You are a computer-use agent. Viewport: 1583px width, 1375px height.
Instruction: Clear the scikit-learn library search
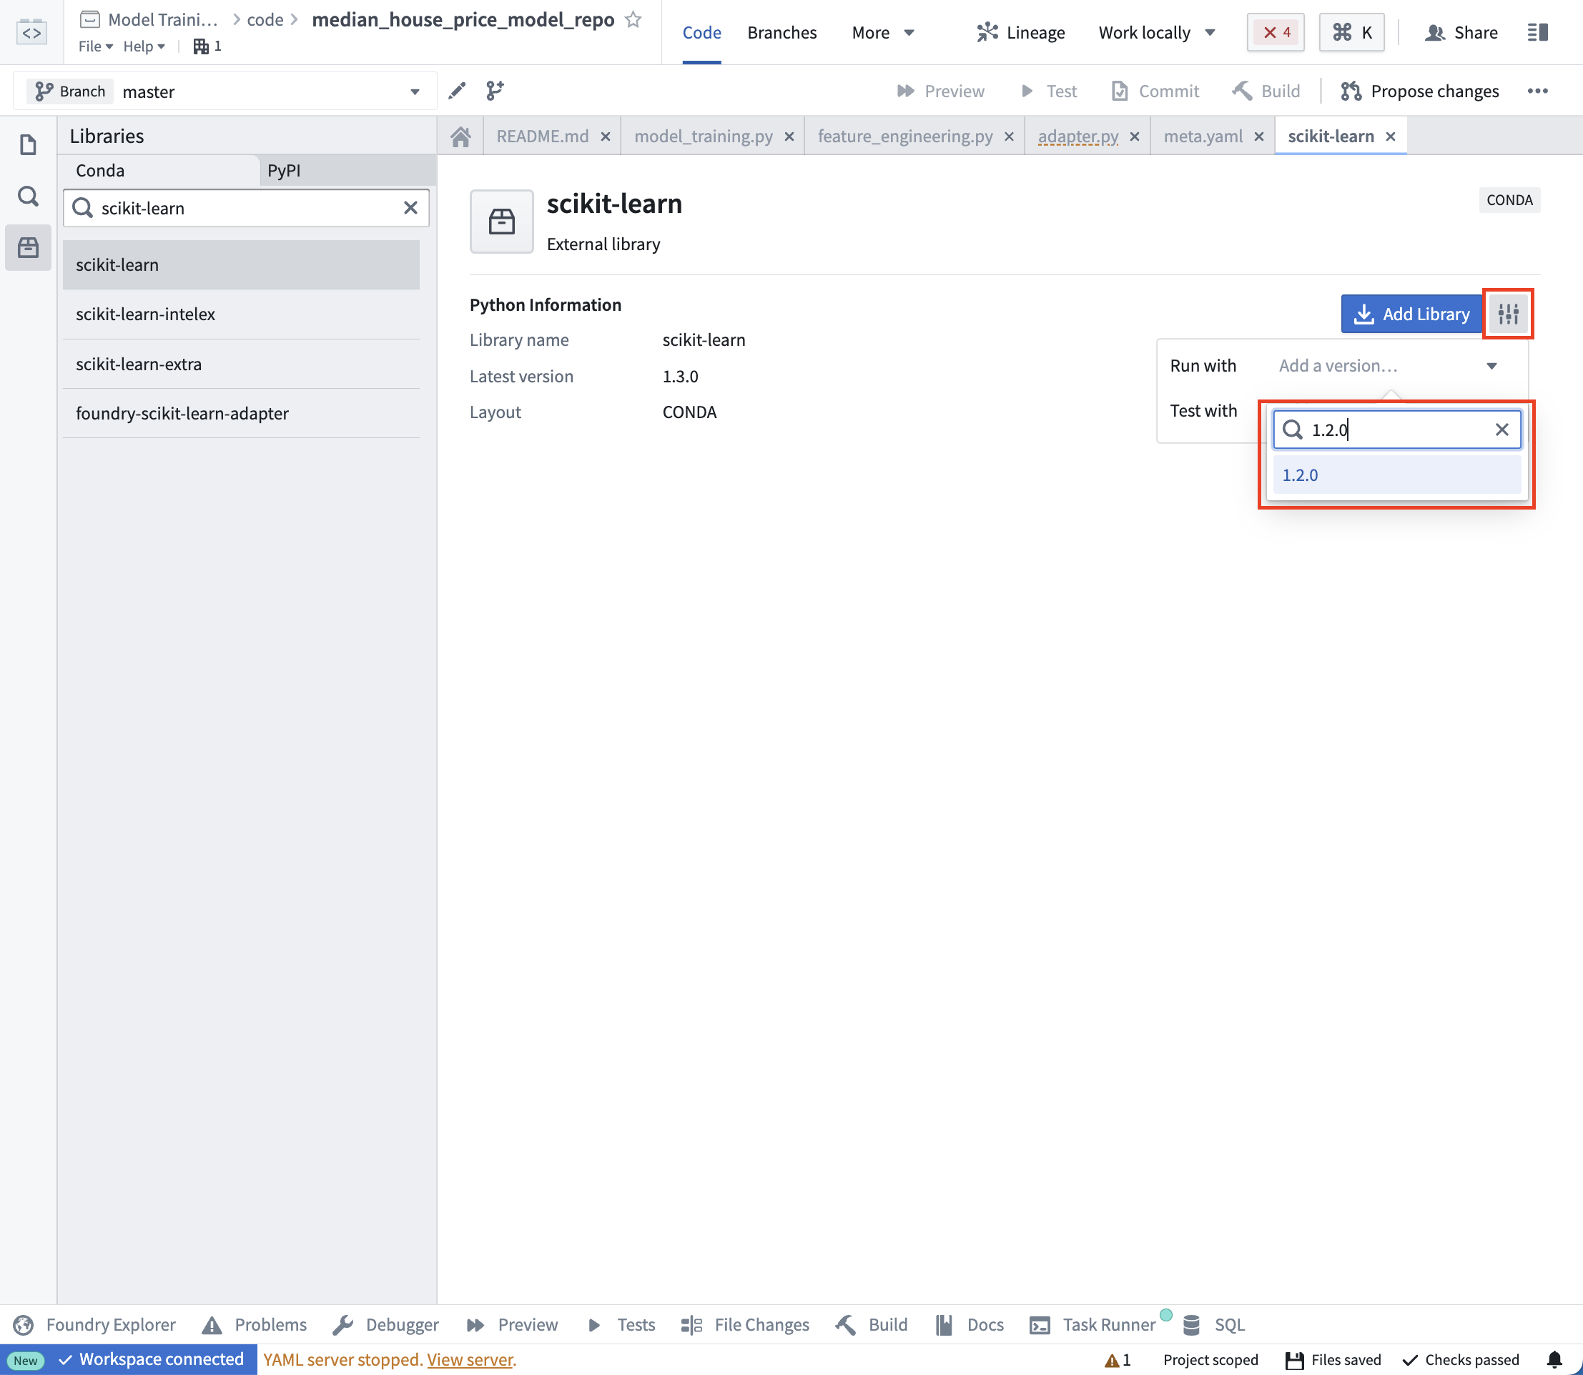(x=410, y=208)
